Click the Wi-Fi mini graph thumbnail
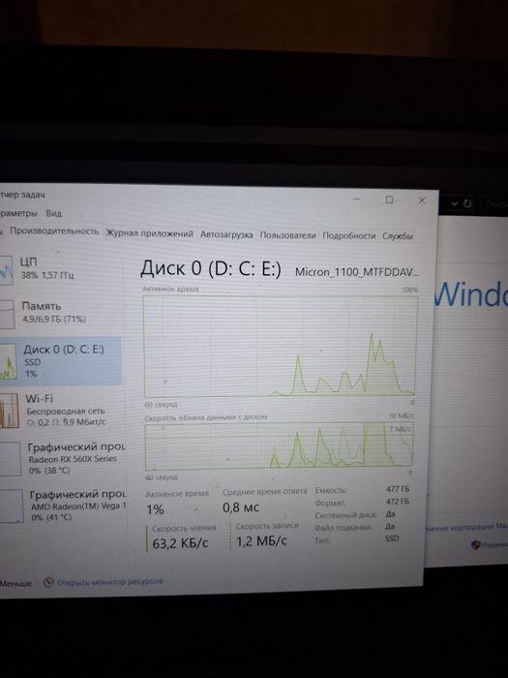Viewport: 508px width, 678px height. pos(9,411)
